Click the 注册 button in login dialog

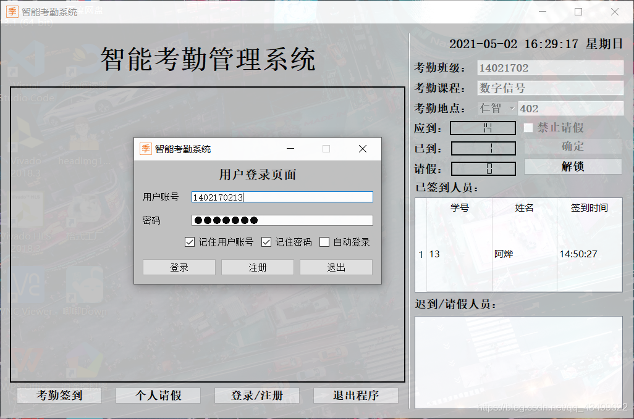pyautogui.click(x=258, y=267)
